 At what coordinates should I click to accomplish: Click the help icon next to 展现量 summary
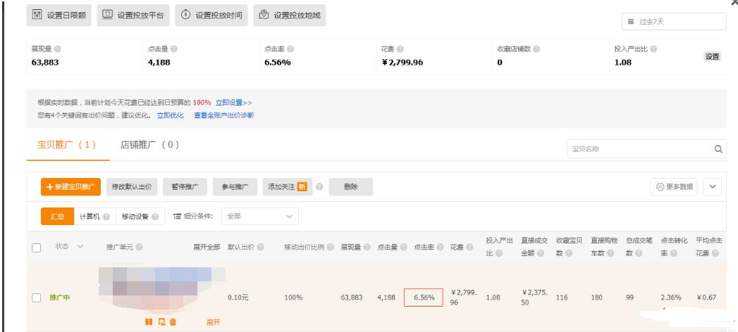point(57,49)
